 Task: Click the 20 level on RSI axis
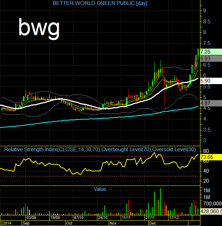click(206, 181)
